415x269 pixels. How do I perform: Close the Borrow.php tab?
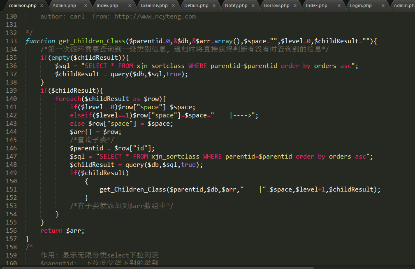coord(295,6)
